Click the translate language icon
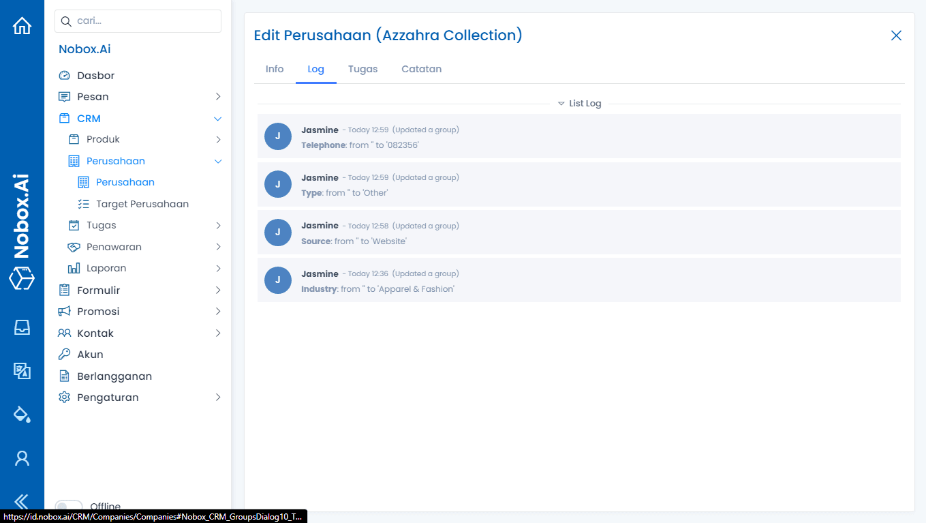 (x=22, y=370)
